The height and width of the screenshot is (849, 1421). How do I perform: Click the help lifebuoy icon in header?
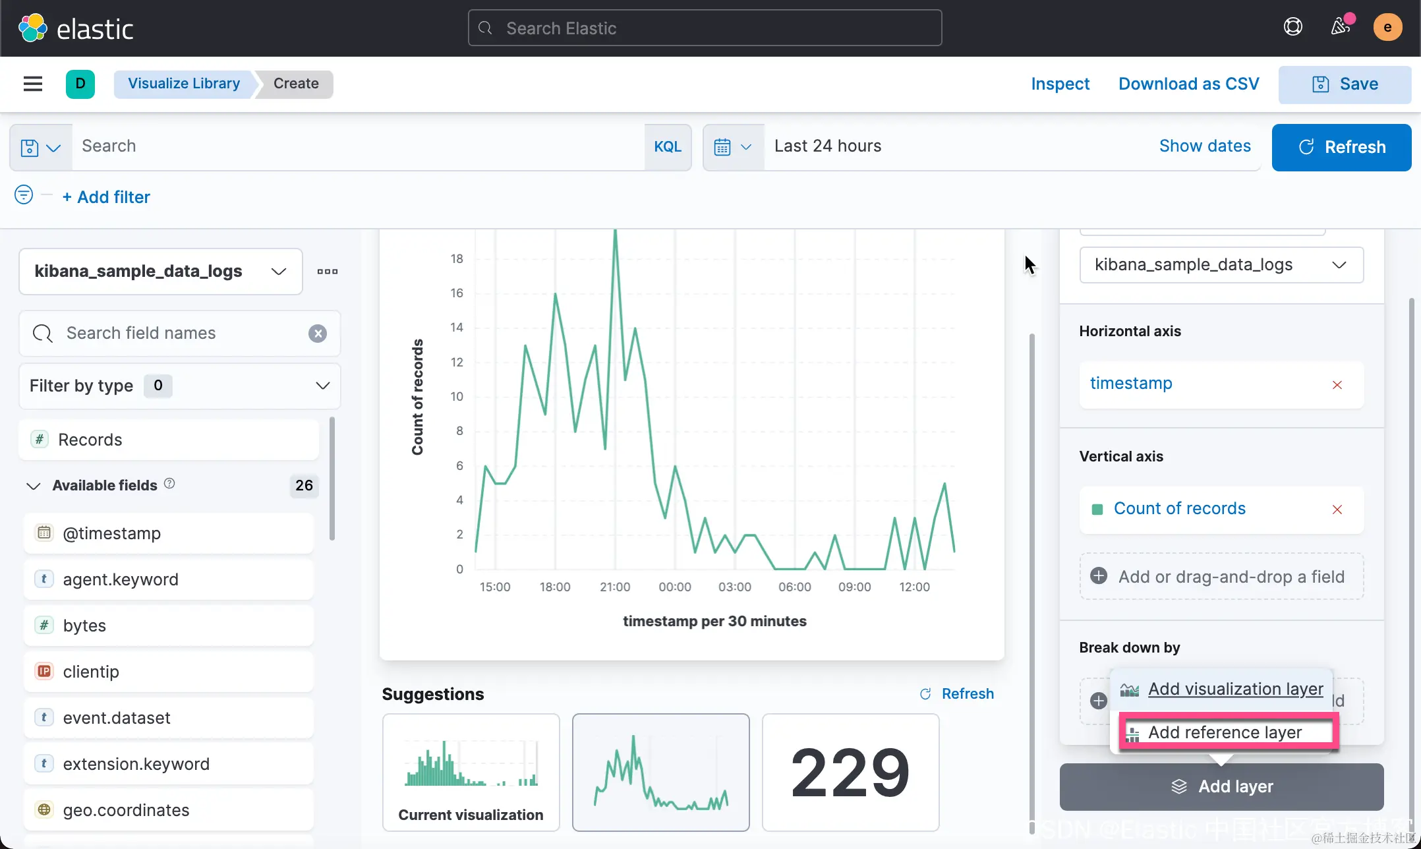click(x=1292, y=27)
